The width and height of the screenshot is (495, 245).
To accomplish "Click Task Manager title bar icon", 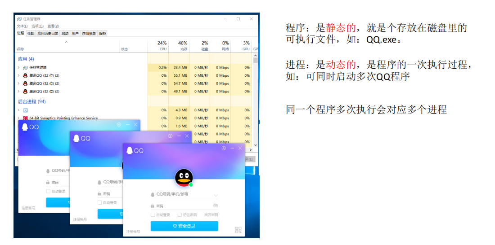I will 19,19.
